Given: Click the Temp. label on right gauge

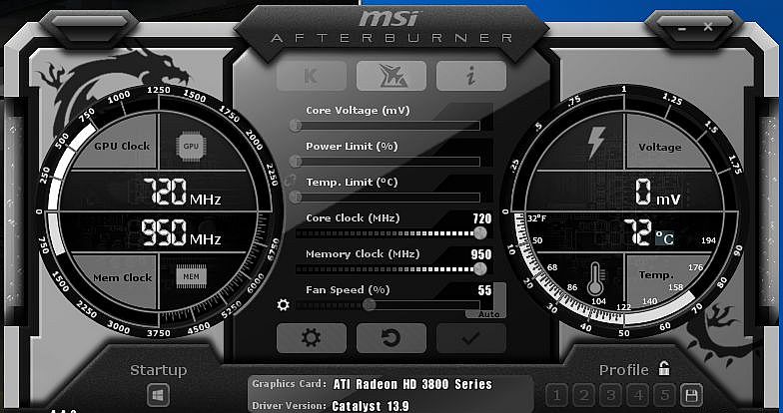Looking at the screenshot, I should coord(656,275).
